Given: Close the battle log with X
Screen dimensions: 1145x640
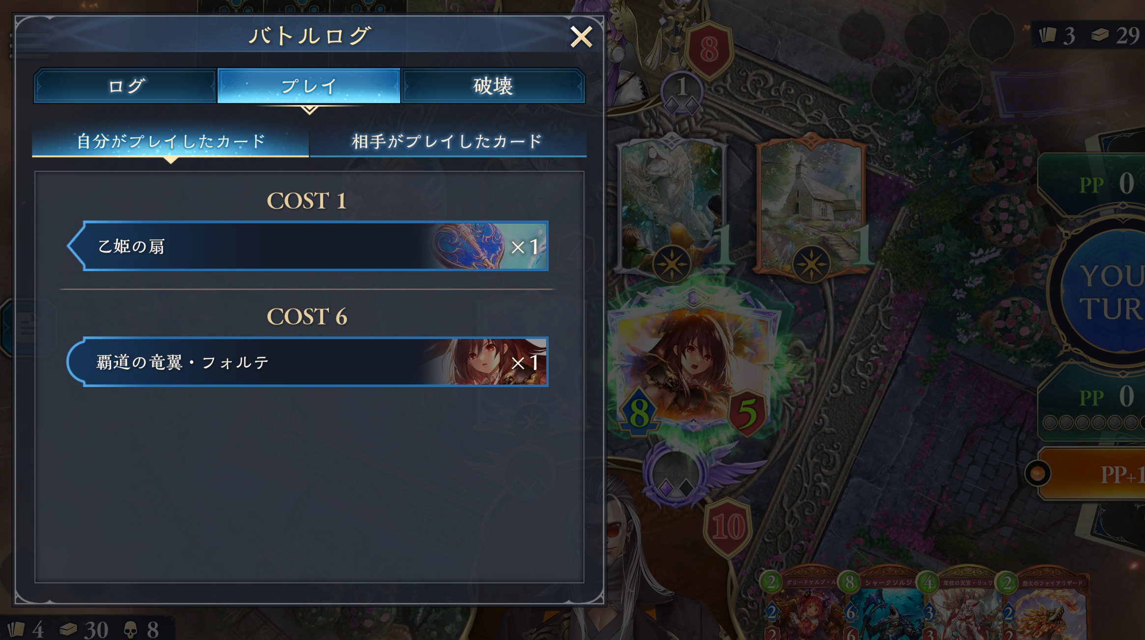Looking at the screenshot, I should (x=581, y=37).
